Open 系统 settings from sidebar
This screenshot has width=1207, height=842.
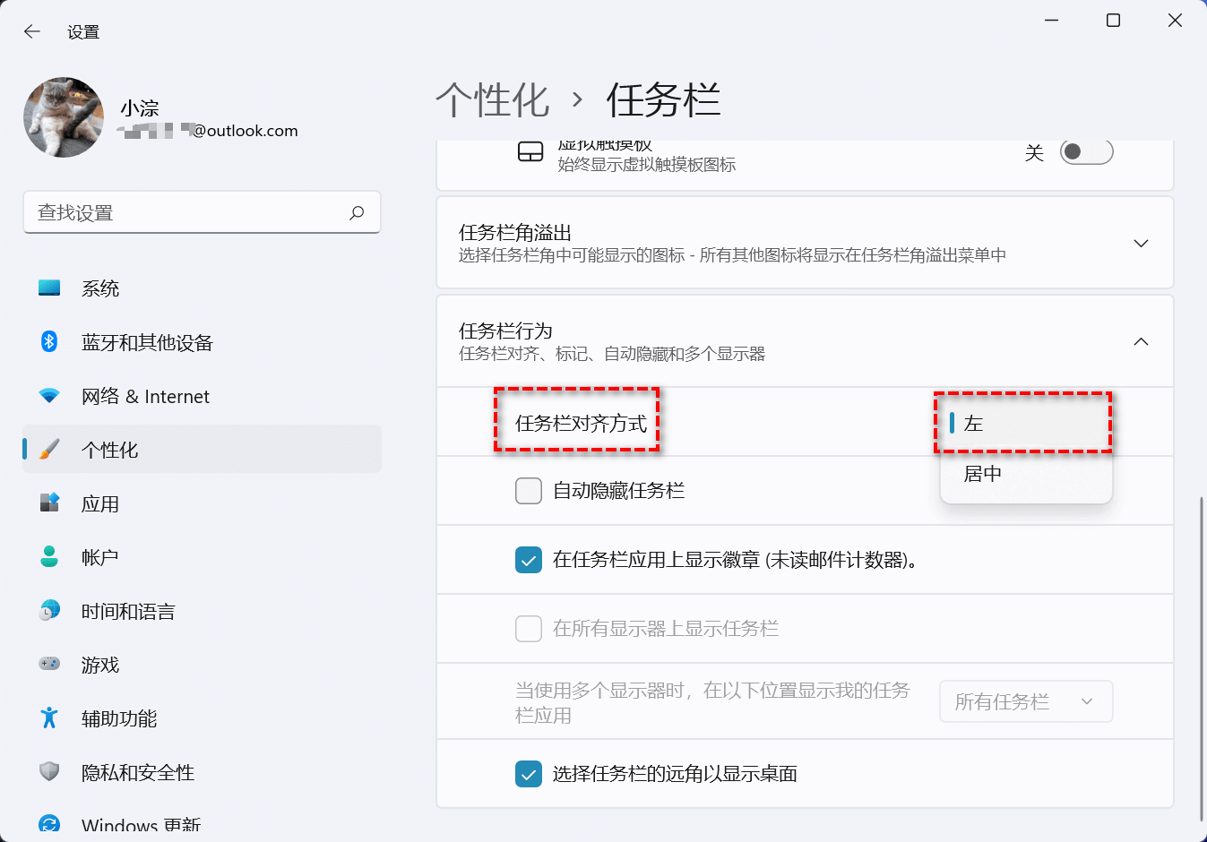(101, 288)
